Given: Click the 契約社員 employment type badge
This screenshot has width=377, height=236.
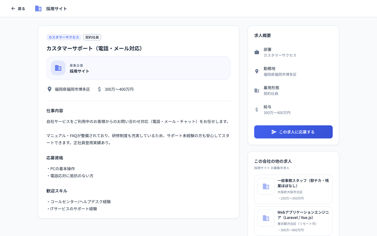Looking at the screenshot, I should pyautogui.click(x=92, y=37).
